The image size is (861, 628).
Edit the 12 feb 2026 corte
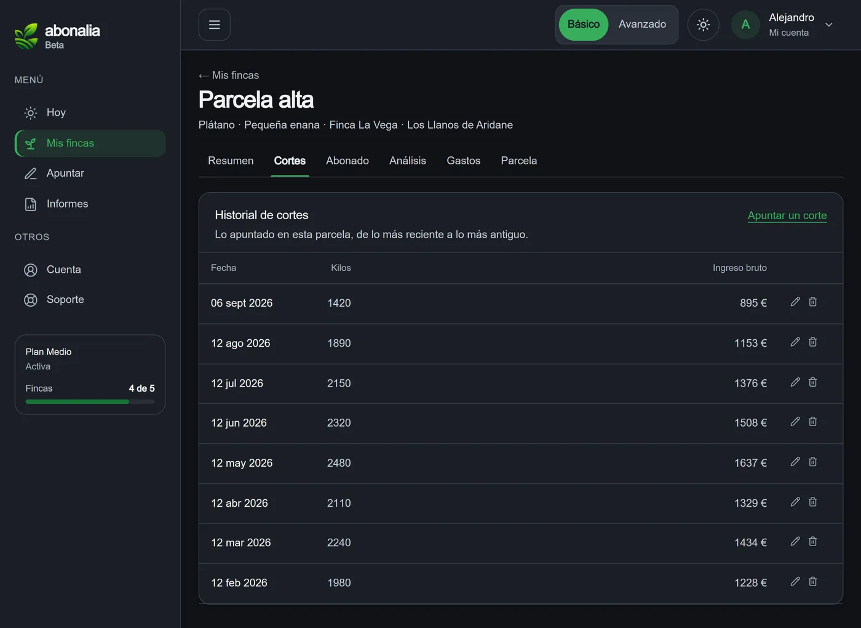coord(795,581)
